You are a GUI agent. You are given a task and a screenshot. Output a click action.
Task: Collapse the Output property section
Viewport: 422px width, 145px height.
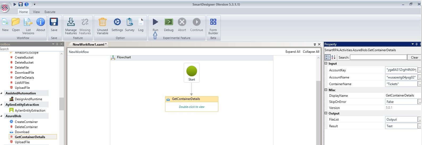tap(326, 113)
